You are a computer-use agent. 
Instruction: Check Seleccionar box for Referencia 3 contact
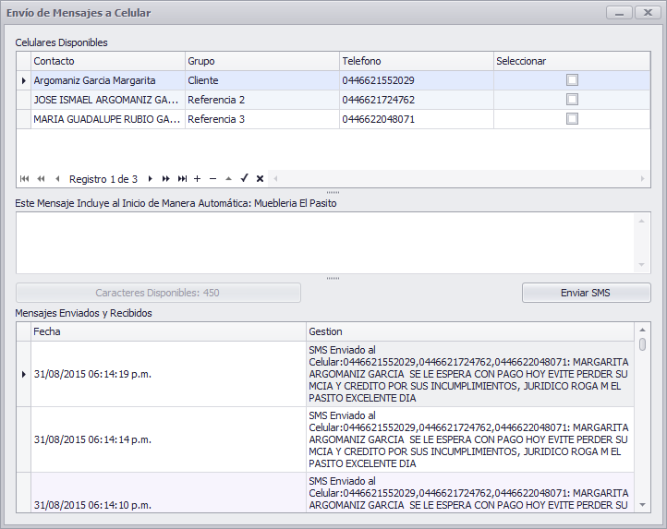(x=572, y=119)
